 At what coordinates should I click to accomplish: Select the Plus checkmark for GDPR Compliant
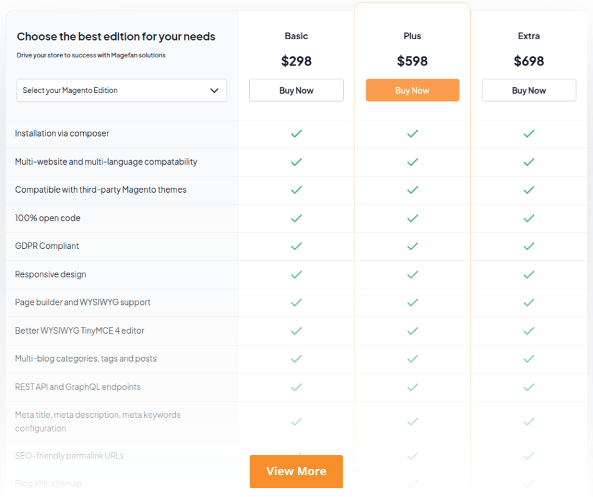[412, 246]
